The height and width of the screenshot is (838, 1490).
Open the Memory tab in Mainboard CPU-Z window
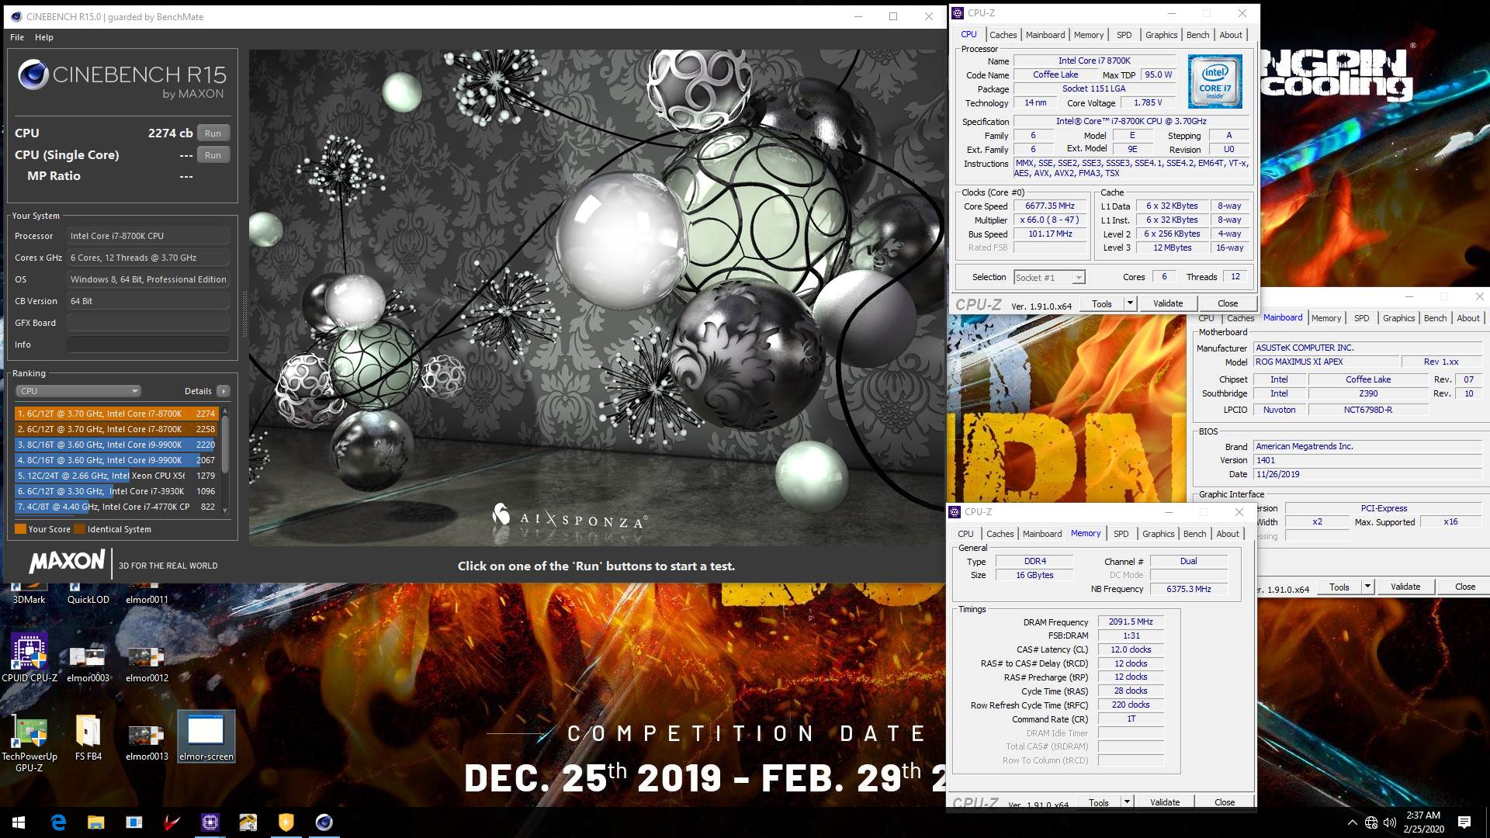[x=1325, y=318]
